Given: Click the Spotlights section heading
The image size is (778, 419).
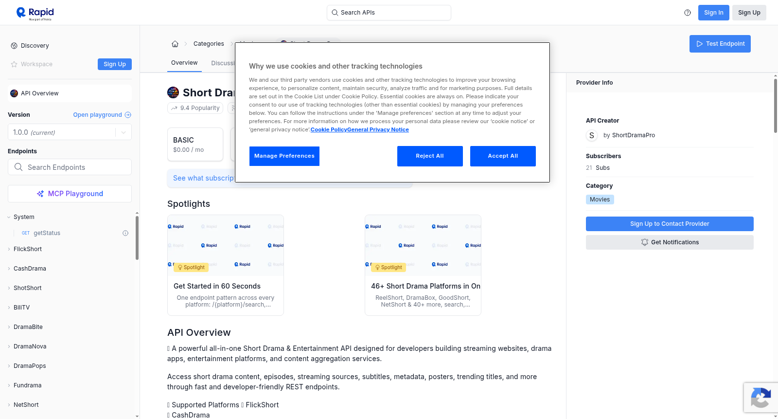Looking at the screenshot, I should point(189,204).
